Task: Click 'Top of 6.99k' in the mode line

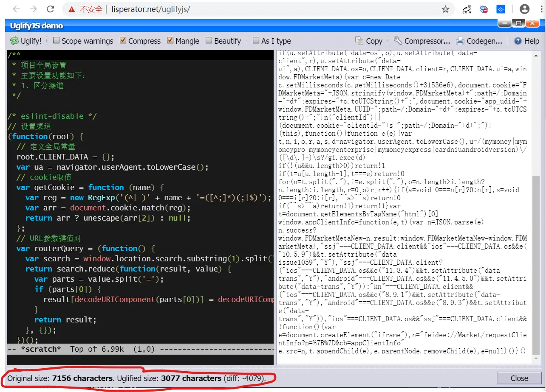Action: [x=97, y=349]
